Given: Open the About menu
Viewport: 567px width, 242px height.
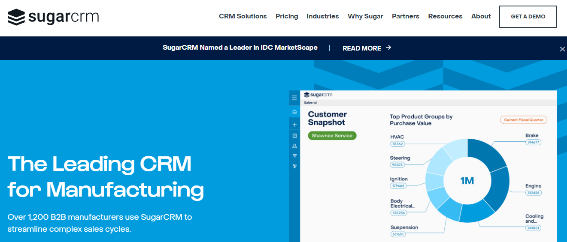Looking at the screenshot, I should tap(481, 16).
